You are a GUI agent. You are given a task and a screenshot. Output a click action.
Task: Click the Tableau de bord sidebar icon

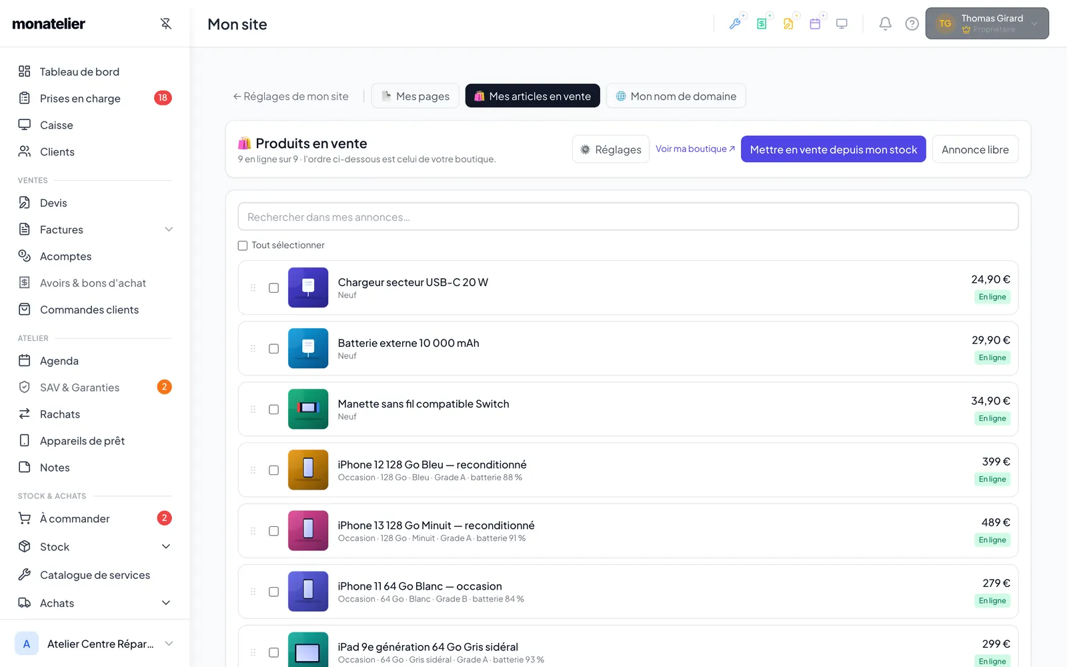pyautogui.click(x=25, y=71)
